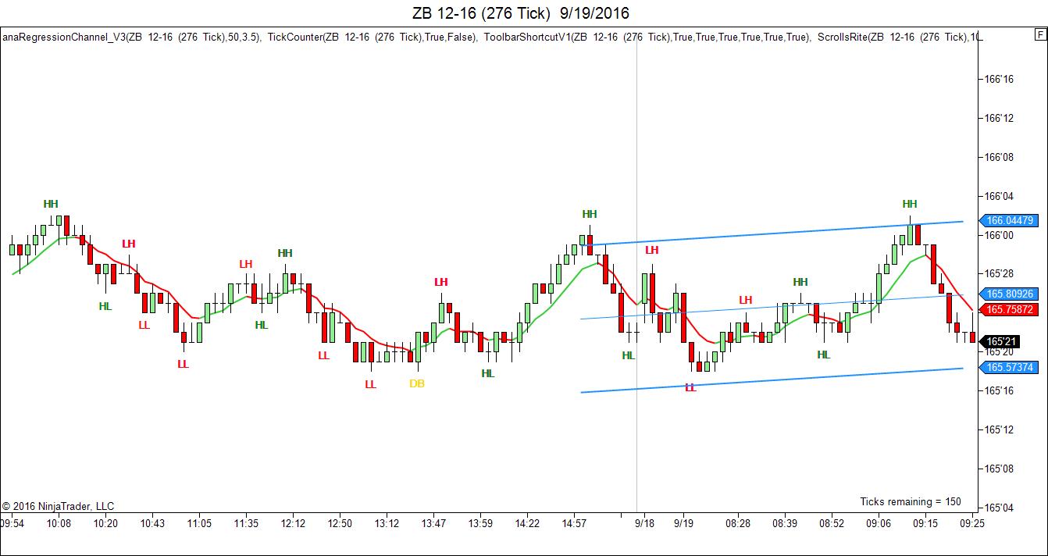Click the 13:59 time axis label

480,523
